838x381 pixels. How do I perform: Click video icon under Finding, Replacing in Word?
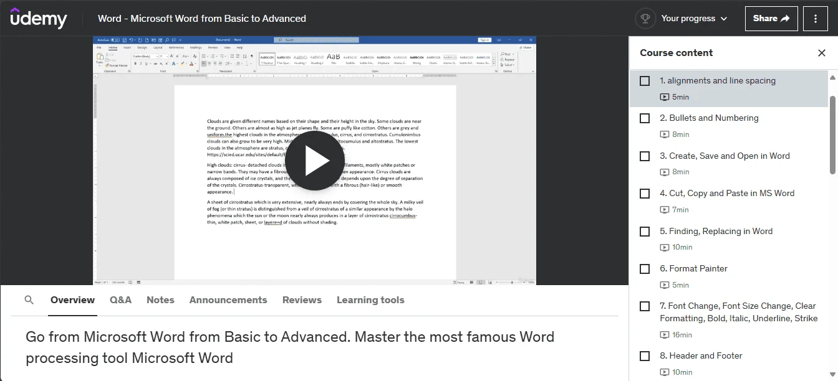[x=665, y=247]
